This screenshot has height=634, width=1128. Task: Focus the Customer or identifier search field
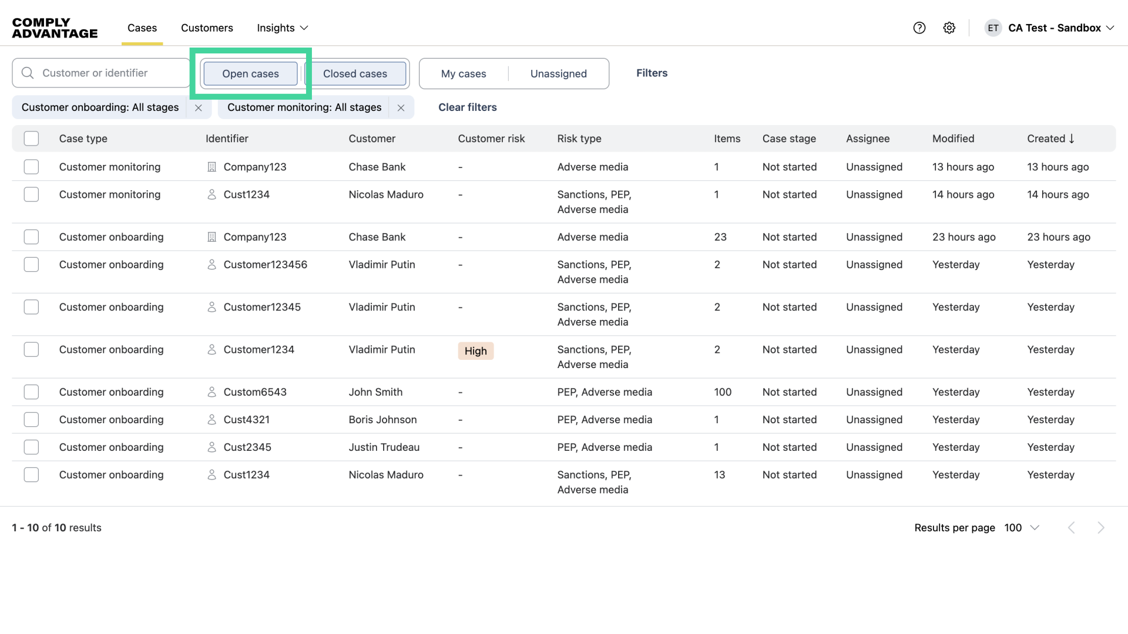click(x=109, y=73)
